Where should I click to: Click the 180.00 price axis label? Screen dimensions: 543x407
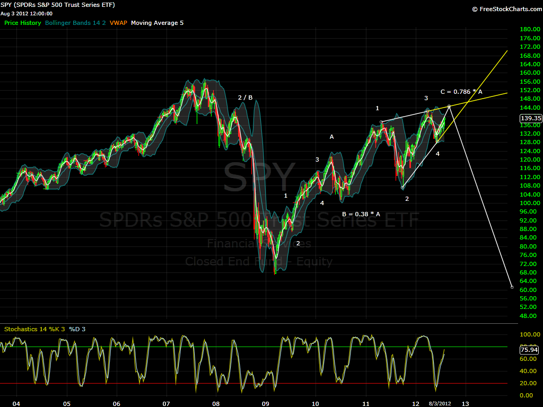tap(530, 30)
